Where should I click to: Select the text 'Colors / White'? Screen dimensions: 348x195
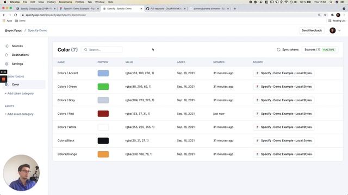pos(67,127)
